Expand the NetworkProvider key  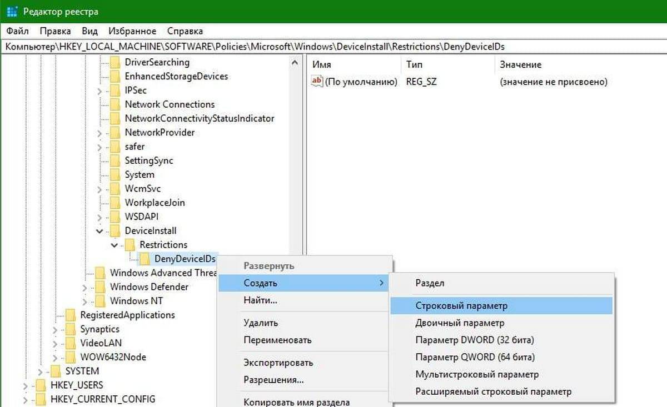99,133
